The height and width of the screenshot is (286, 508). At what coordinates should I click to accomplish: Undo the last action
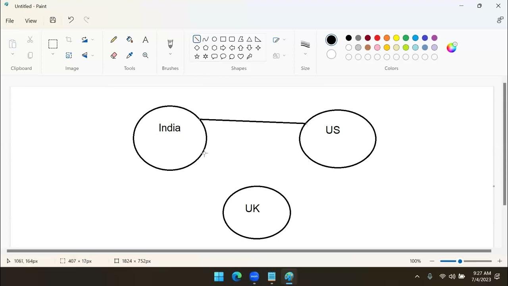click(71, 20)
